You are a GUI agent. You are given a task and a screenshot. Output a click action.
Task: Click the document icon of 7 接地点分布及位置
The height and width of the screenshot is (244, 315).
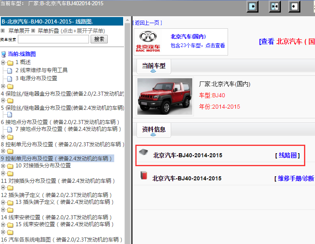click(9, 129)
